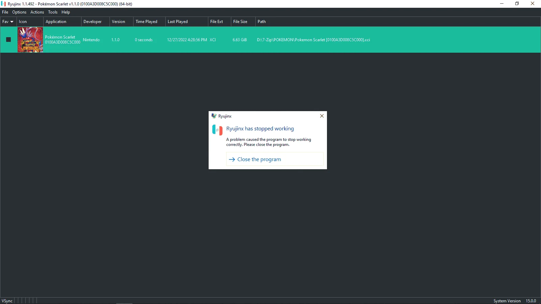Click the XCI file extension cell

(213, 40)
